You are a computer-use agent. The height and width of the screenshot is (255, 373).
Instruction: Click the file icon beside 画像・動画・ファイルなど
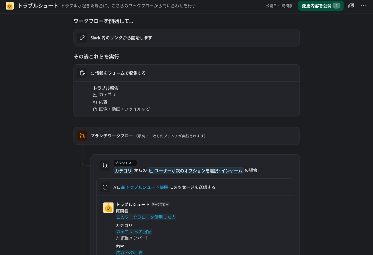pos(95,109)
